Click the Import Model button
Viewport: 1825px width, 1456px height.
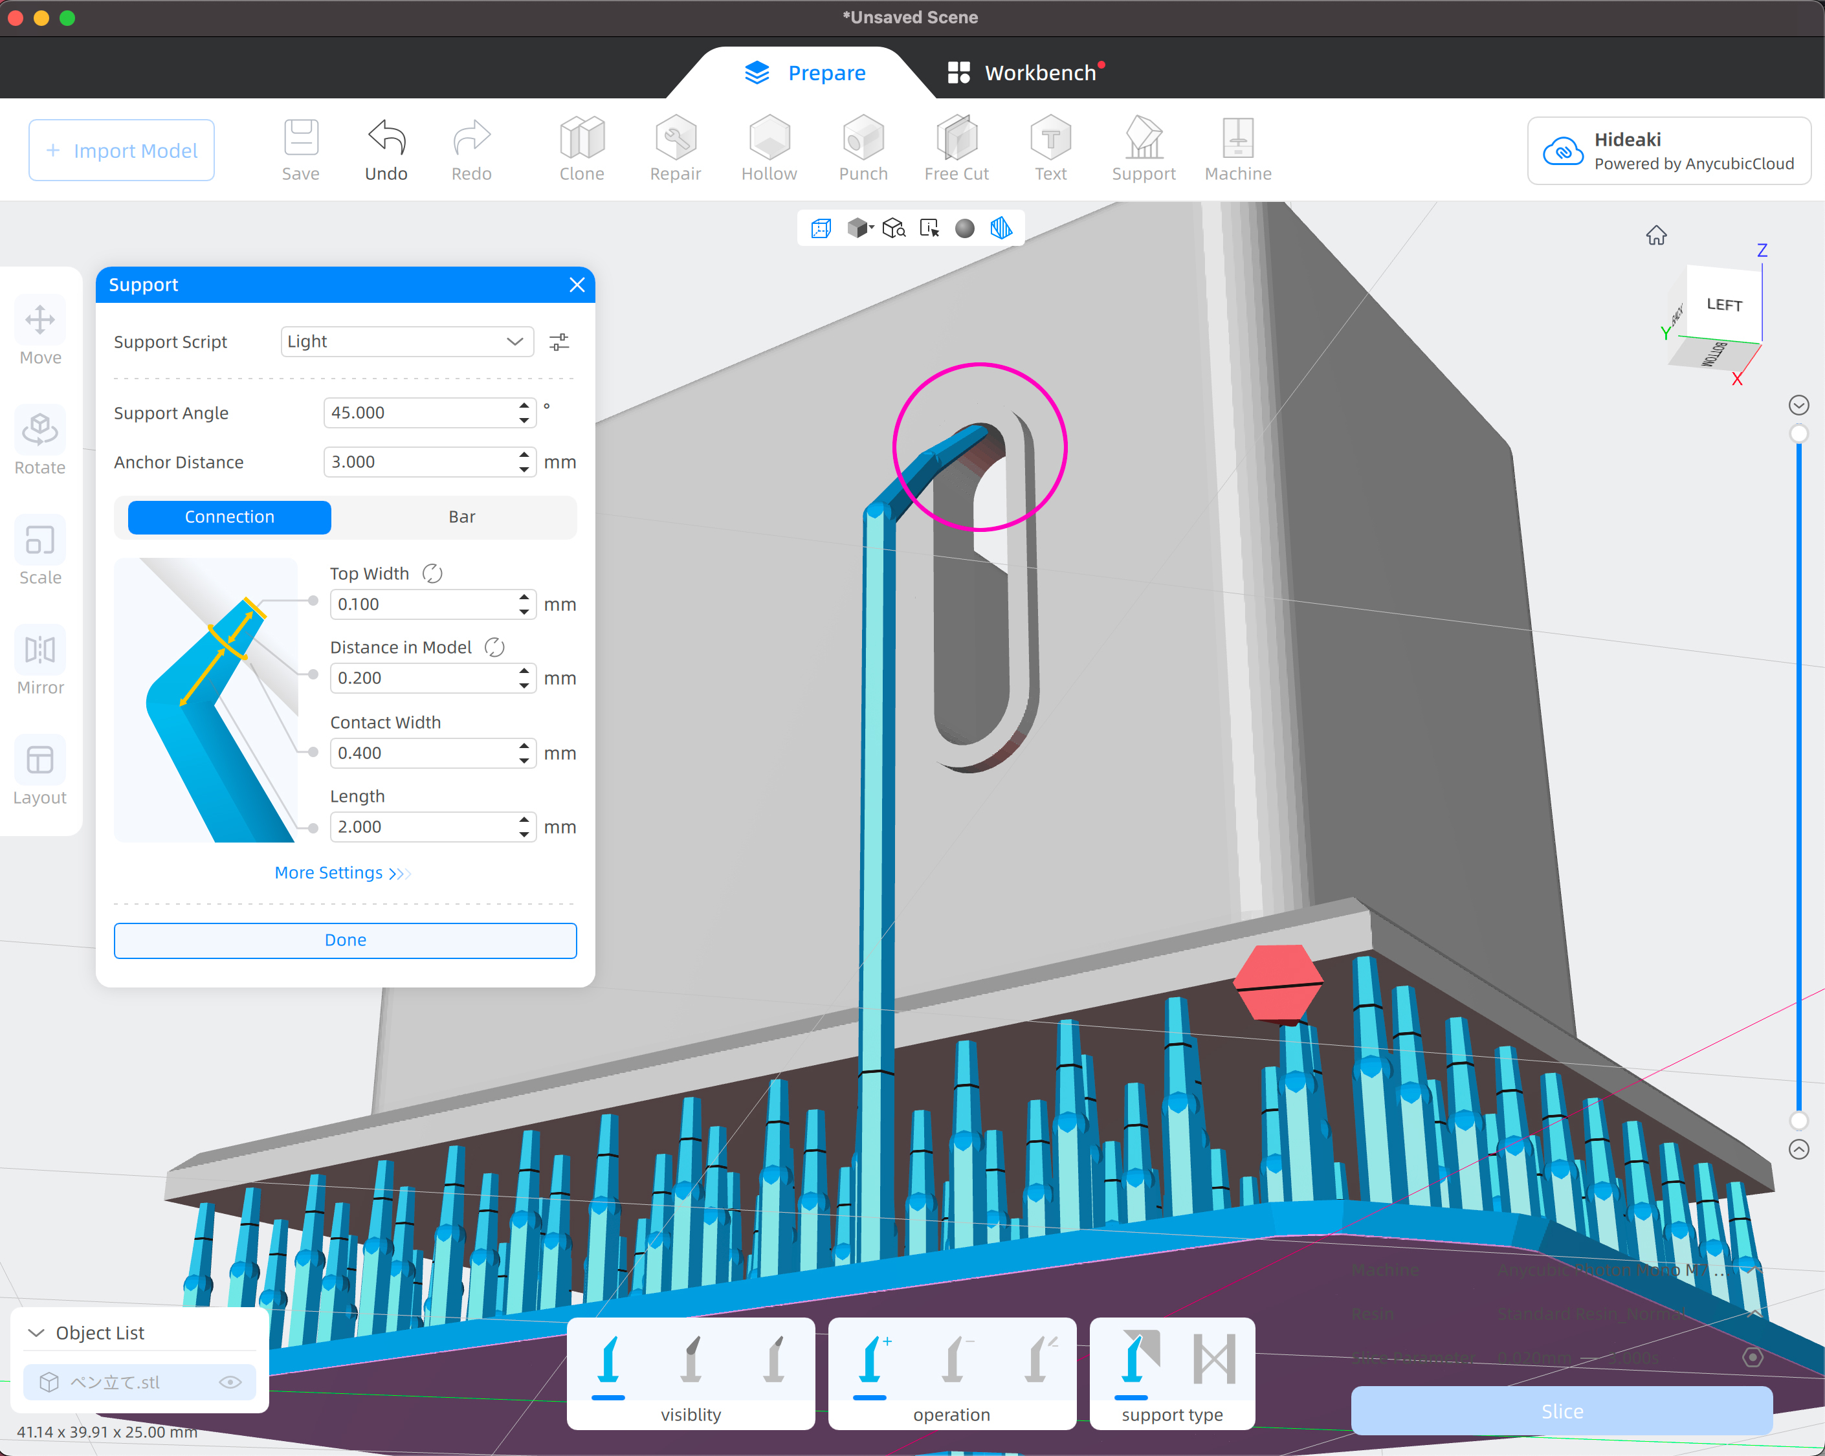point(122,151)
